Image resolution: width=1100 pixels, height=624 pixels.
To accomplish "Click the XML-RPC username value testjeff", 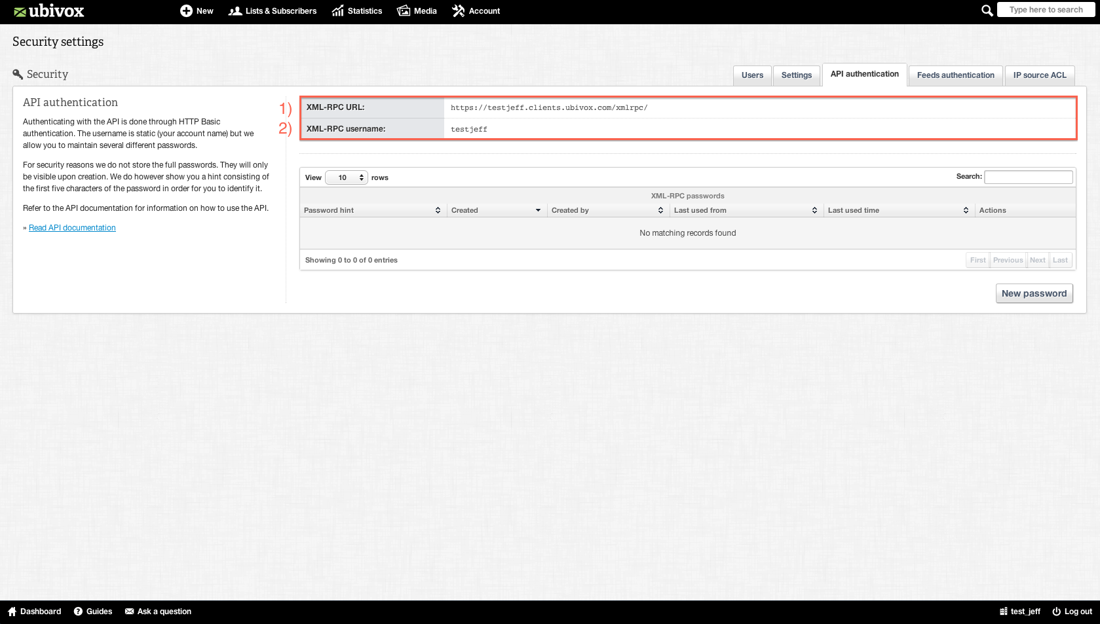I will (469, 130).
